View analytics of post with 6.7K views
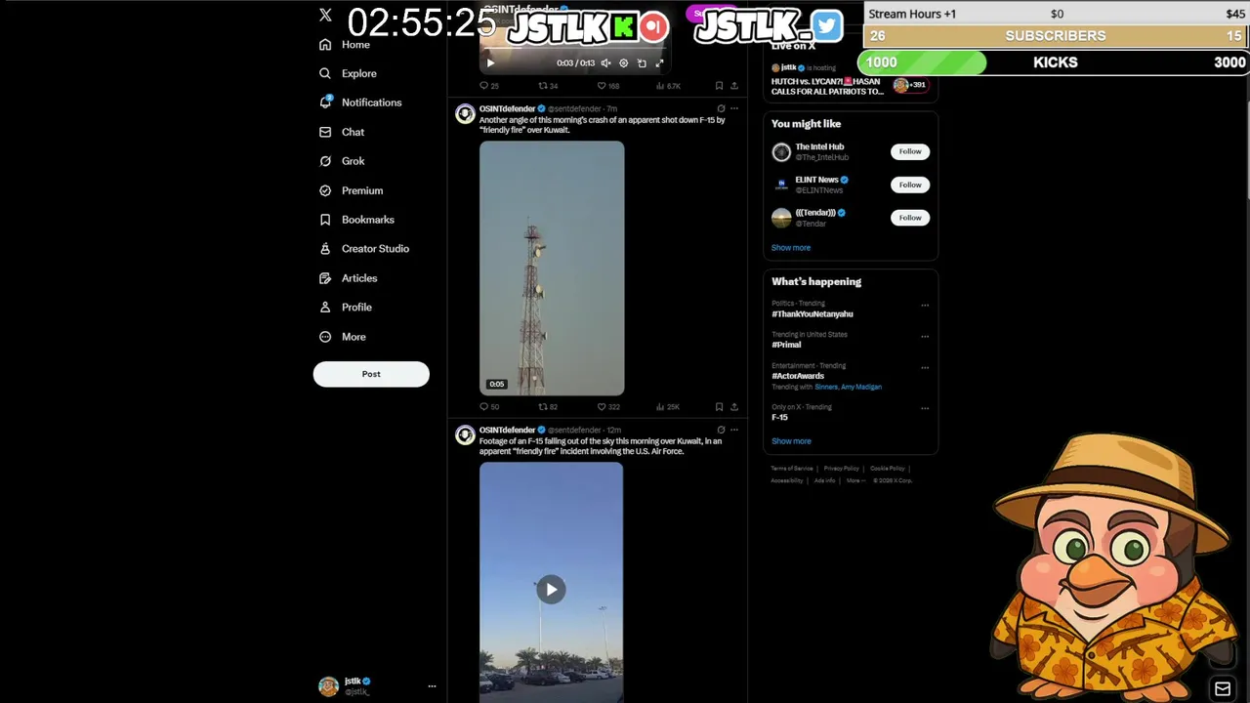The image size is (1250, 703). point(668,86)
